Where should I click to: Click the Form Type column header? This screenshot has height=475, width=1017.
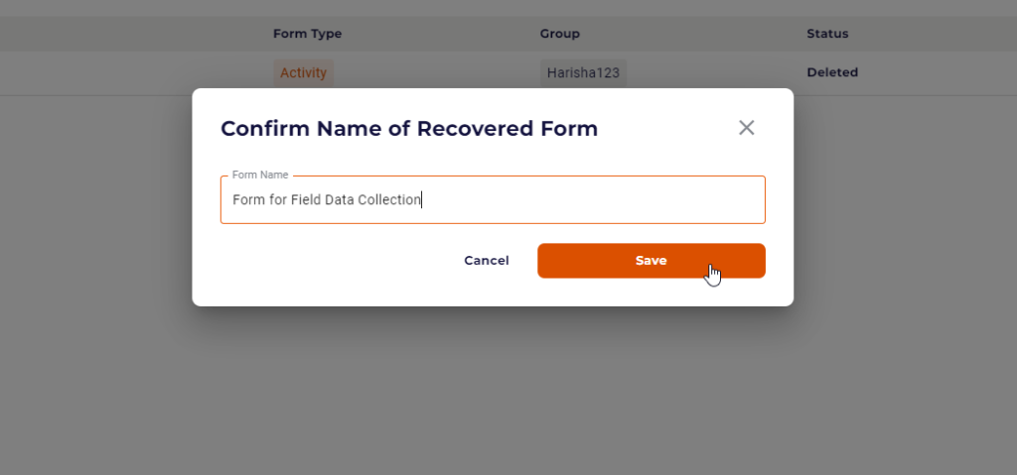(308, 34)
